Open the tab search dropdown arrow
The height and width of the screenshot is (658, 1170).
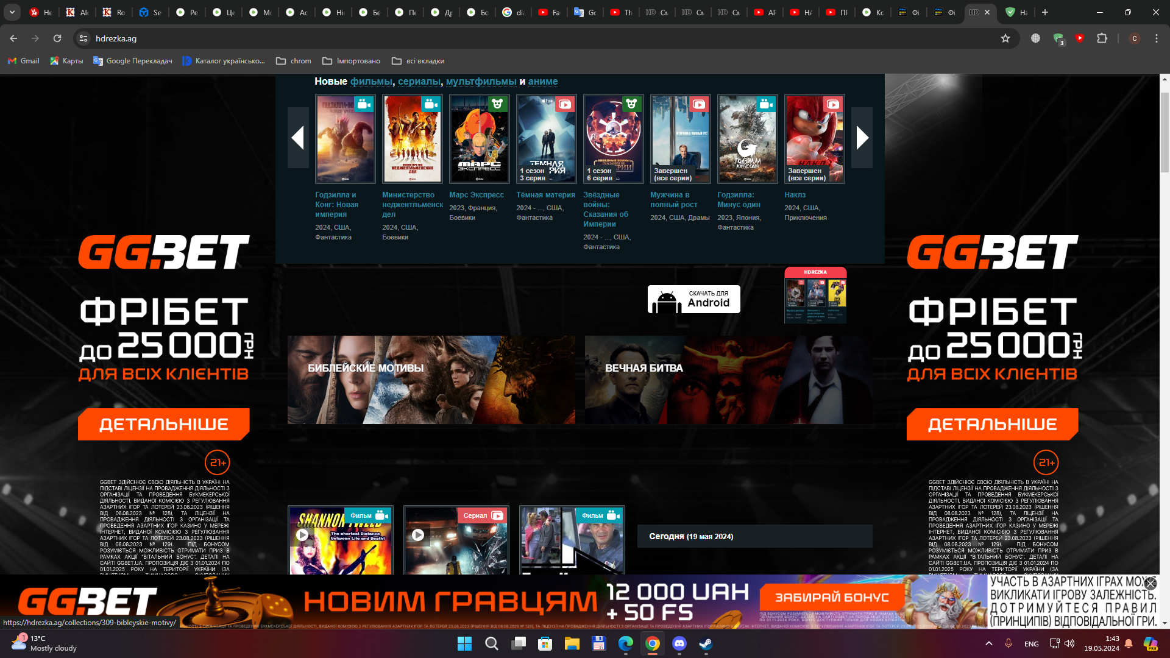click(x=11, y=12)
